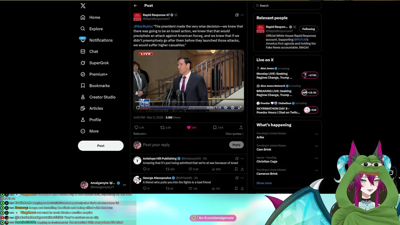Open the three-dot menu on Rapid Response post

tap(242, 15)
